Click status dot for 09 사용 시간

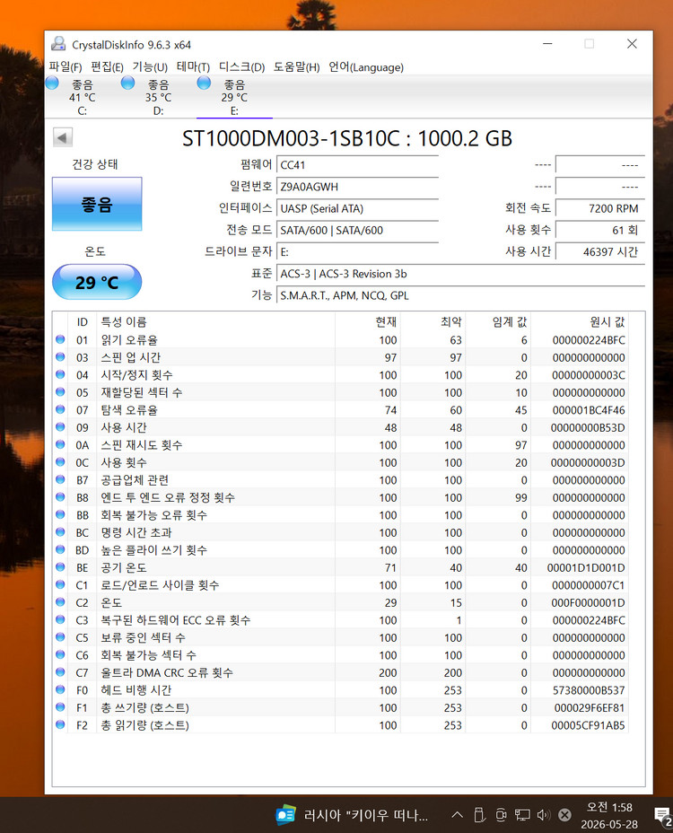tap(60, 427)
